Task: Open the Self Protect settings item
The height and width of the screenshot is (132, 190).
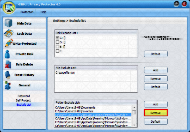Action: [x=23, y=100]
